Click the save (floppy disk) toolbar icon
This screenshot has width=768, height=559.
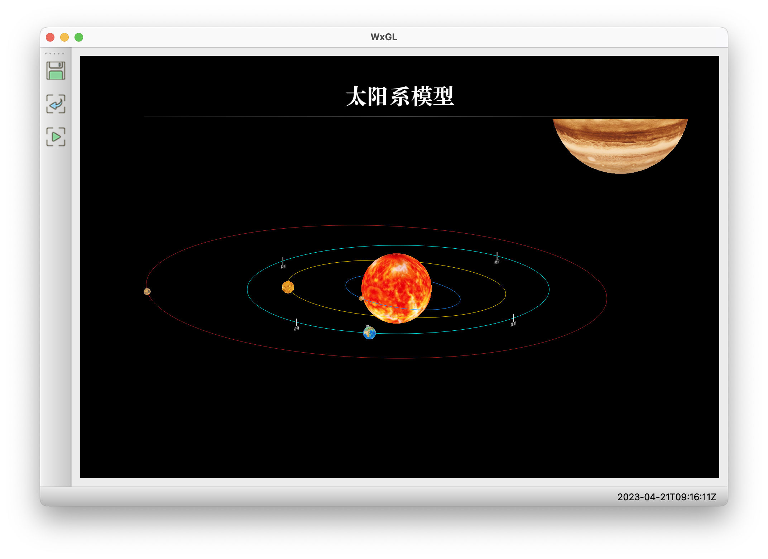[56, 71]
